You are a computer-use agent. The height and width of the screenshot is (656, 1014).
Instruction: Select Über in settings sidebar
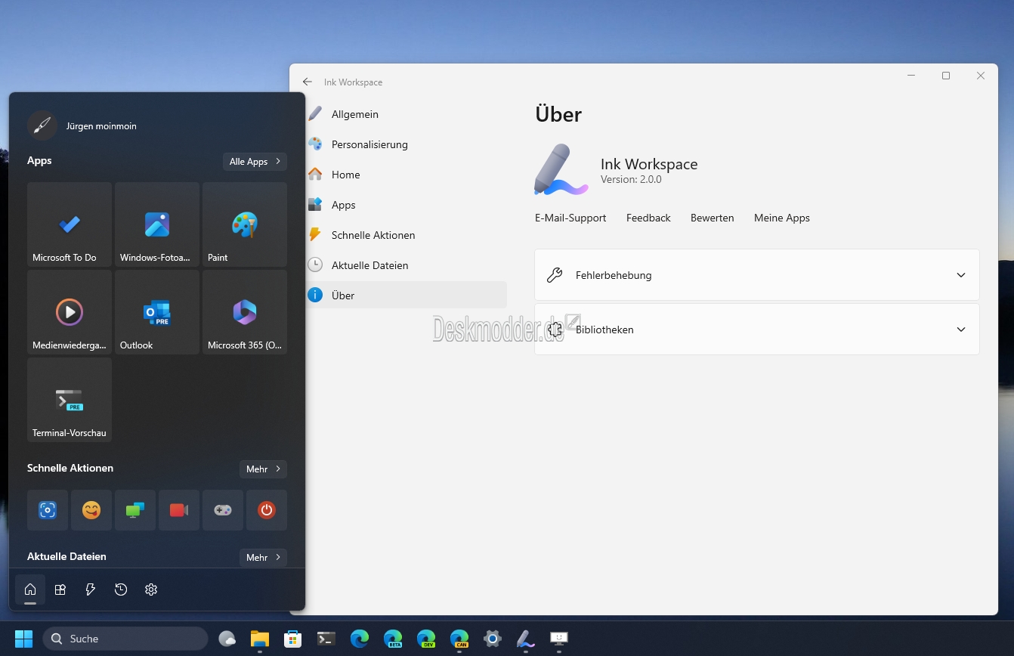(x=407, y=296)
